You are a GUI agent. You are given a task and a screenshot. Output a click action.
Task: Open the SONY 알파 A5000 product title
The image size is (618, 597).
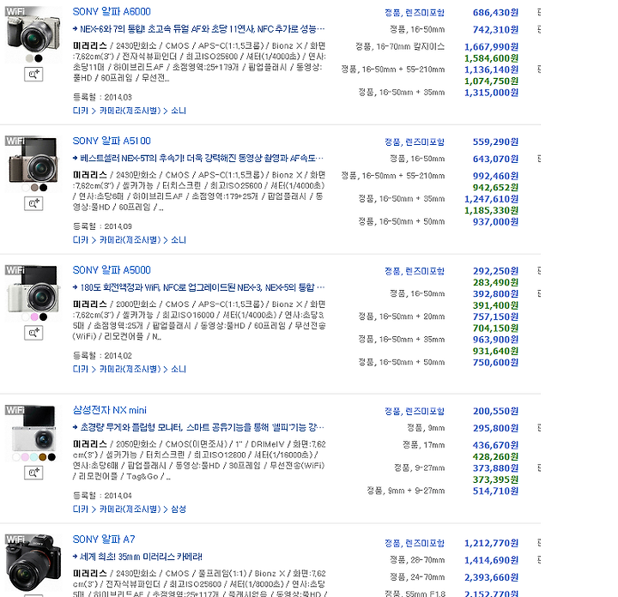click(112, 269)
